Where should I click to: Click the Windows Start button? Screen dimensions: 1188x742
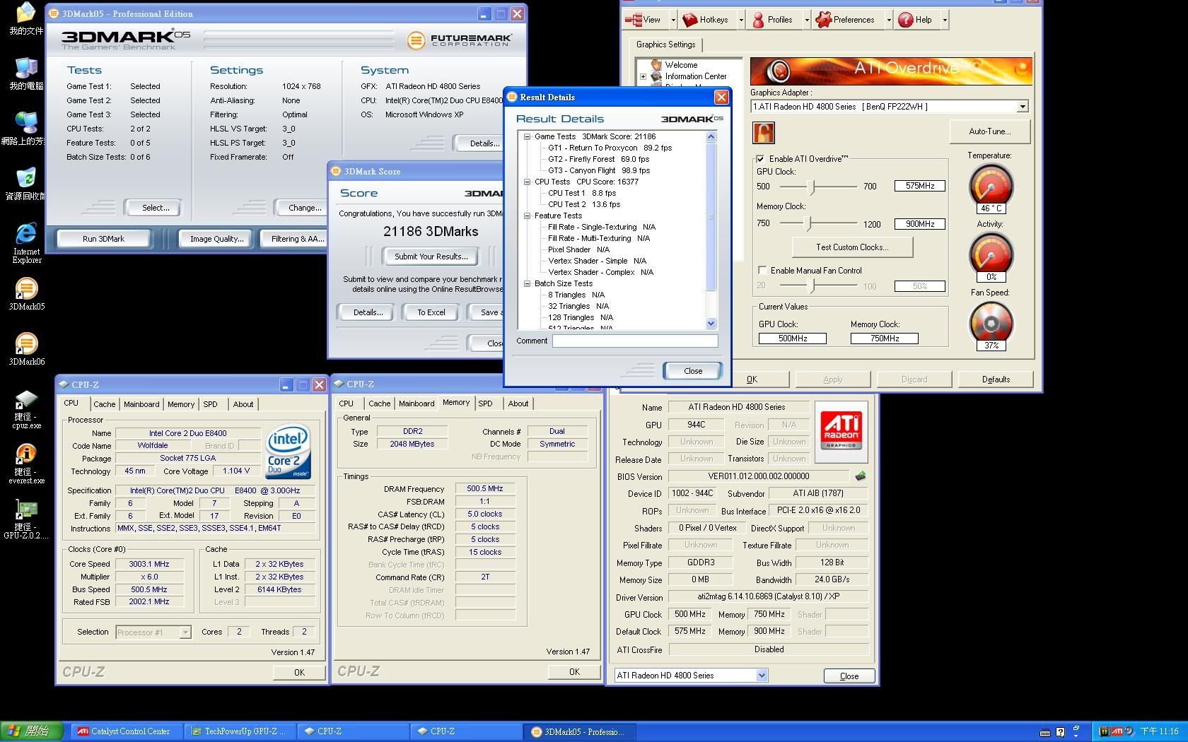pos(32,731)
